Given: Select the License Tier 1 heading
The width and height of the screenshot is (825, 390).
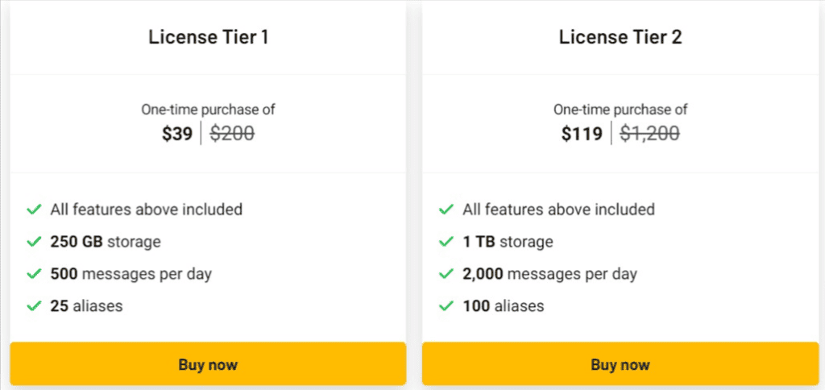Looking at the screenshot, I should tap(209, 37).
